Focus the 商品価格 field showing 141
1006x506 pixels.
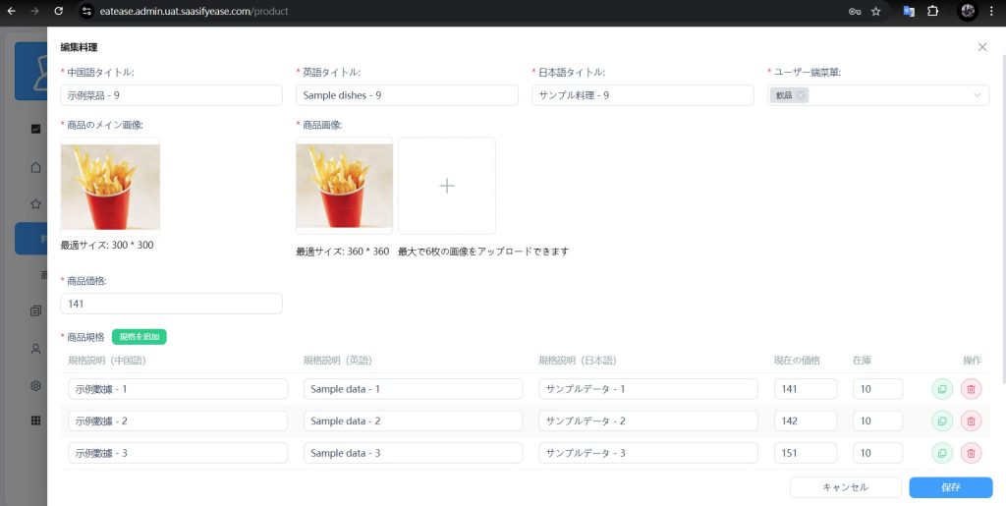(x=171, y=304)
